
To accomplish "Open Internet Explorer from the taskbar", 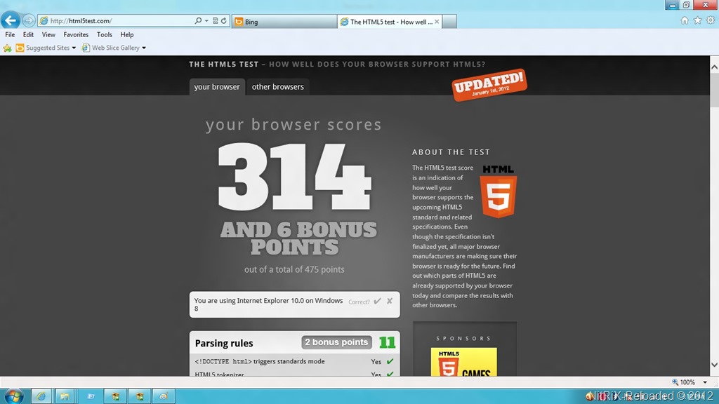I will [41, 396].
